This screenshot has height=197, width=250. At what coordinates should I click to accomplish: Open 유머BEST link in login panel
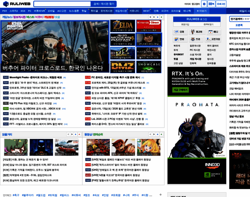(179, 55)
